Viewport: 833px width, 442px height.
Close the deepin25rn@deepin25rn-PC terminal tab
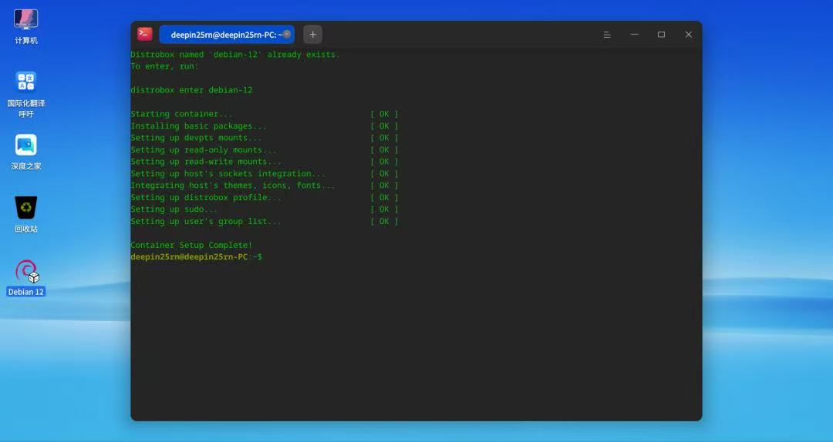287,34
